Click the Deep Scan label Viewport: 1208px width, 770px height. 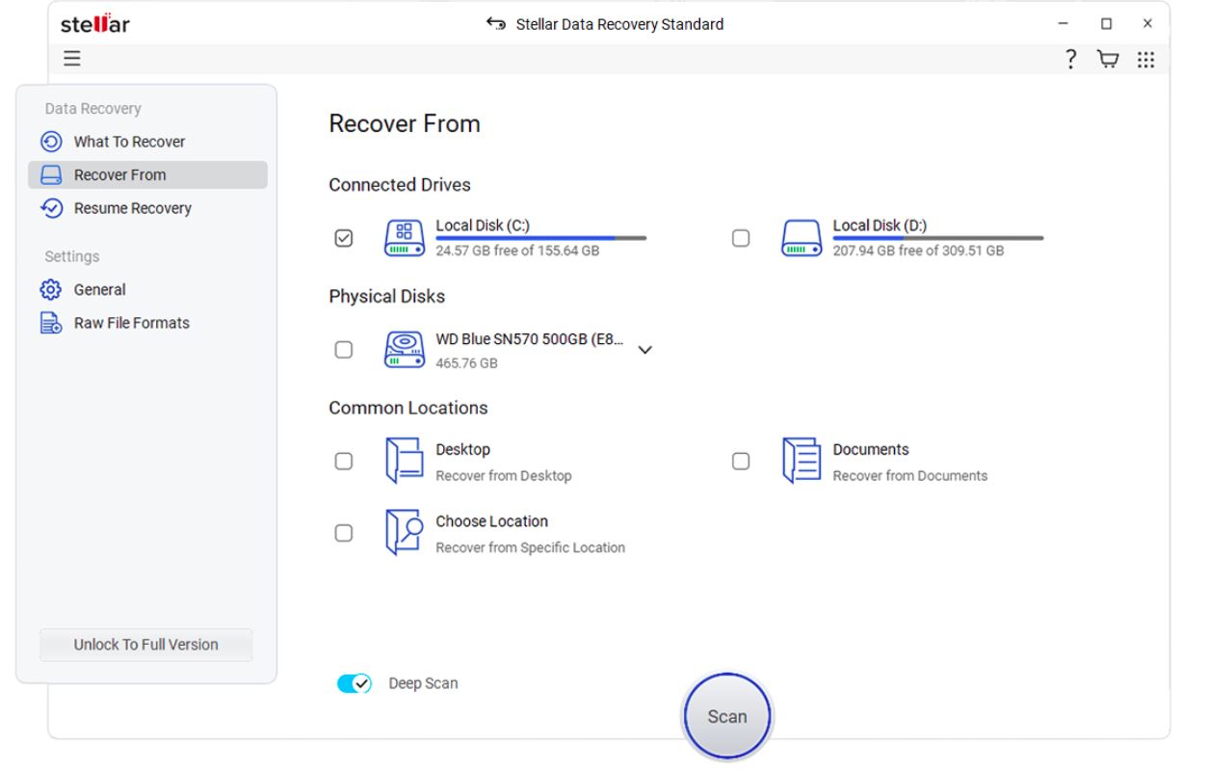423,683
